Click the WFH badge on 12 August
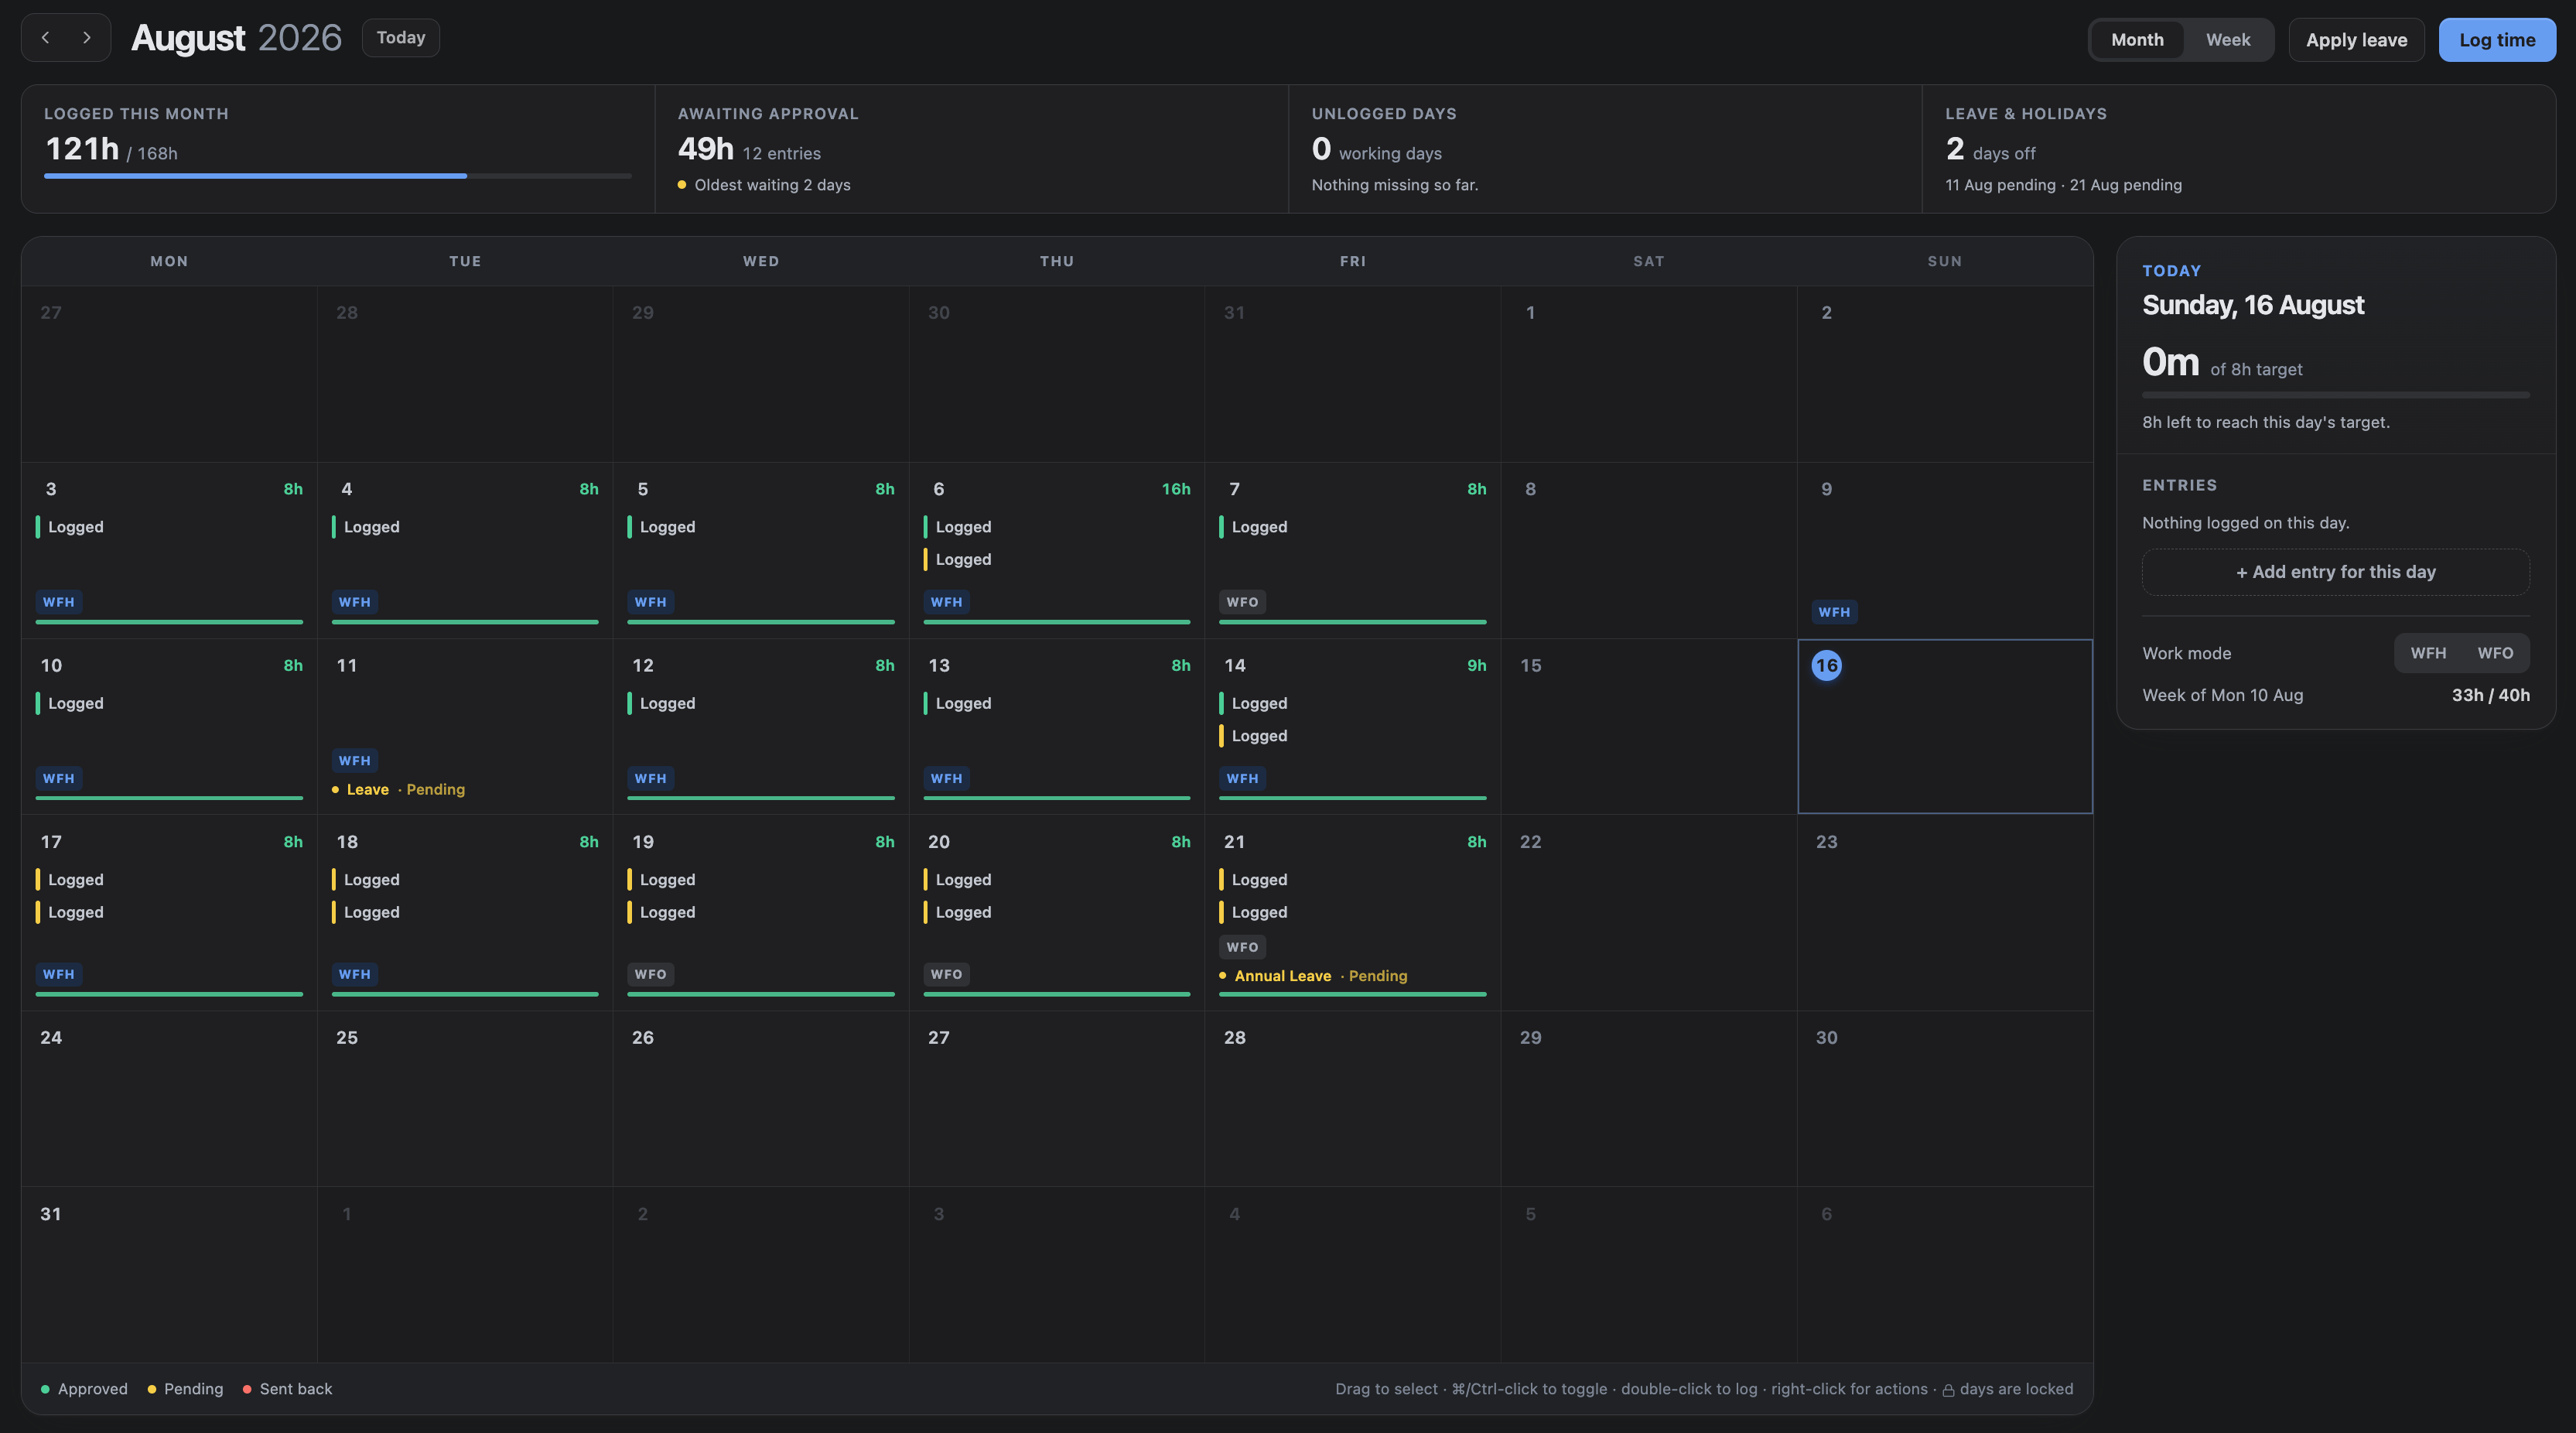The height and width of the screenshot is (1433, 2576). (x=650, y=778)
